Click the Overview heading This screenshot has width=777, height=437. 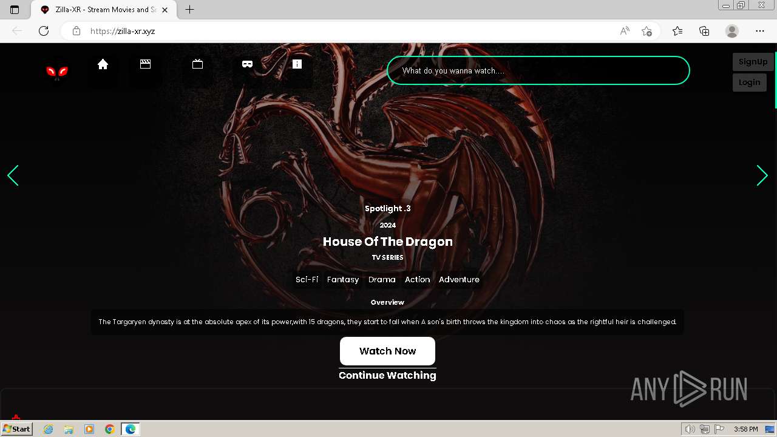point(387,302)
